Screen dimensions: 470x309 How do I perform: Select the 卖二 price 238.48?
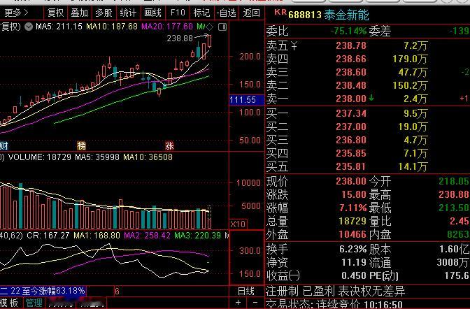click(x=350, y=85)
